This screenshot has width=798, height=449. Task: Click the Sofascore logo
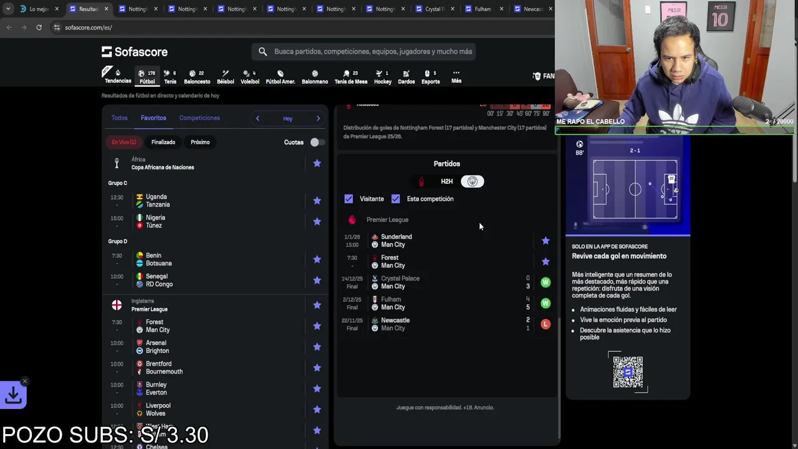(x=135, y=52)
